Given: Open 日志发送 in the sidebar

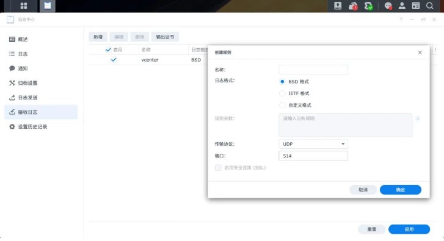Looking at the screenshot, I should point(41,98).
